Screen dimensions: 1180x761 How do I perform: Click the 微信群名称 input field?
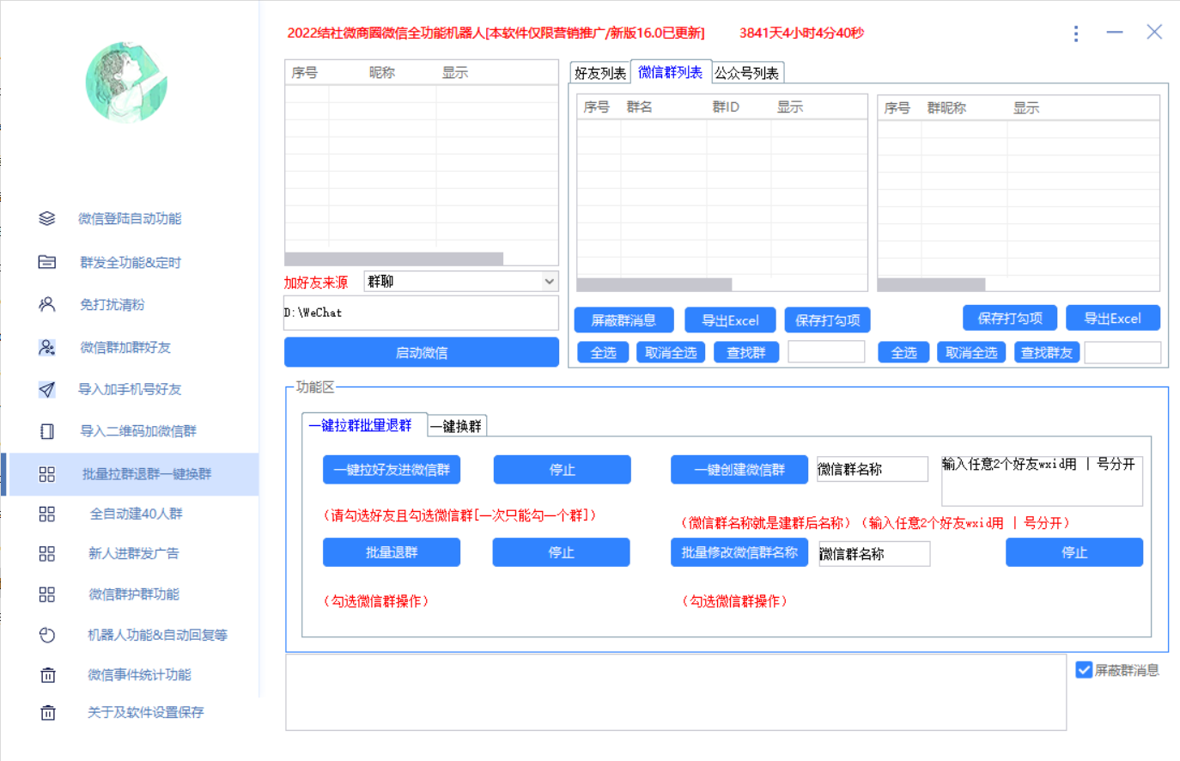pyautogui.click(x=873, y=469)
